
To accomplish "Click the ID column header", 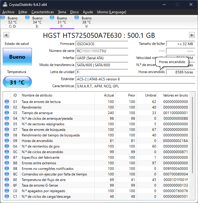I will click(x=15, y=95).
